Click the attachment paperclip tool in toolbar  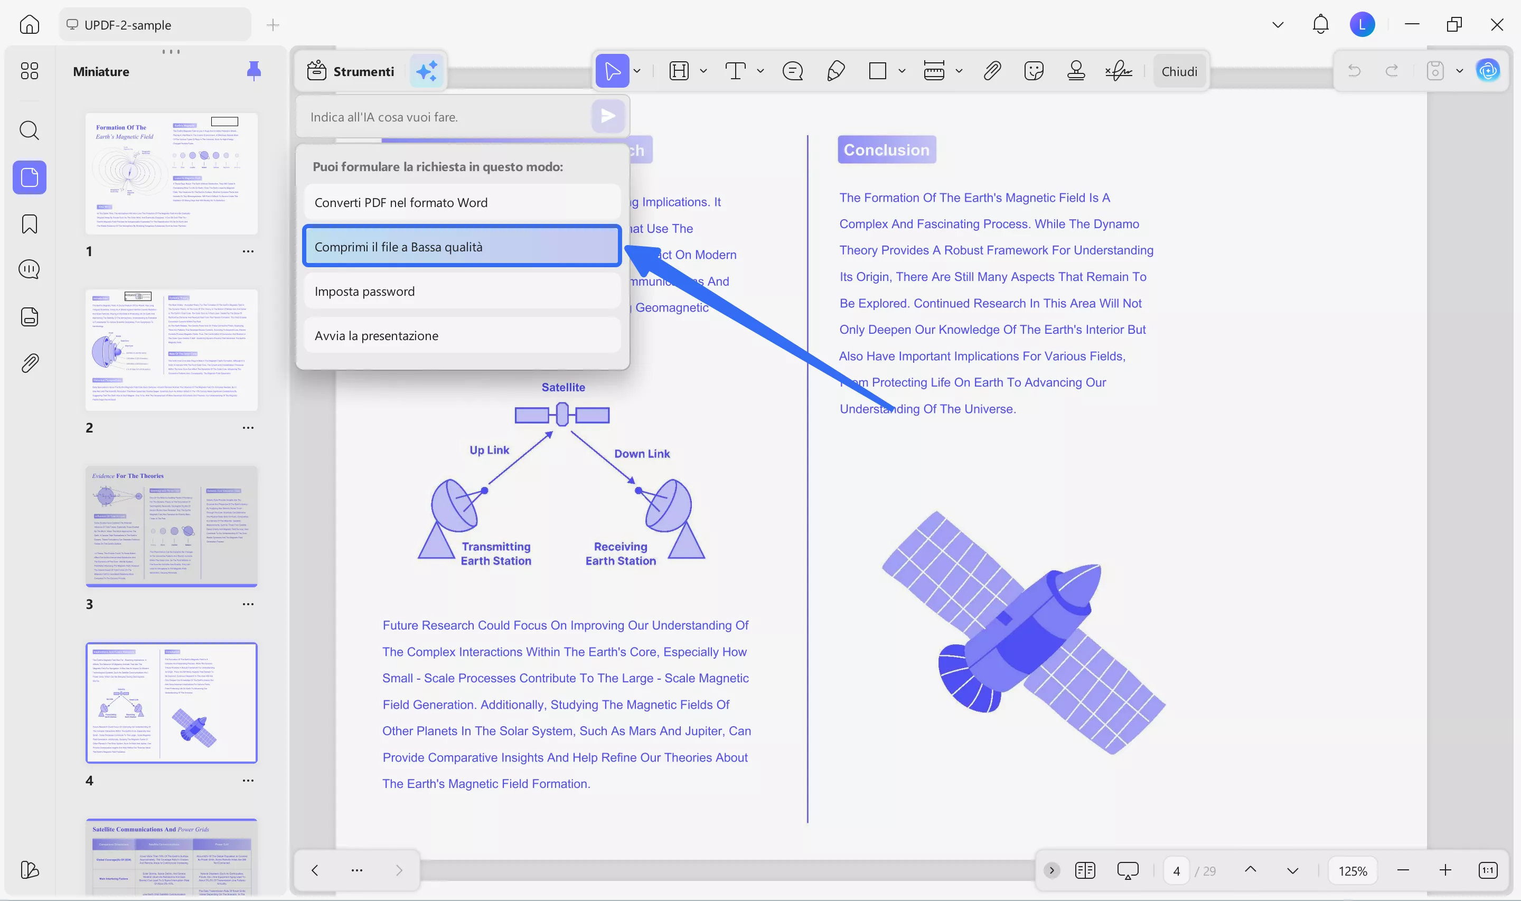[x=992, y=71]
